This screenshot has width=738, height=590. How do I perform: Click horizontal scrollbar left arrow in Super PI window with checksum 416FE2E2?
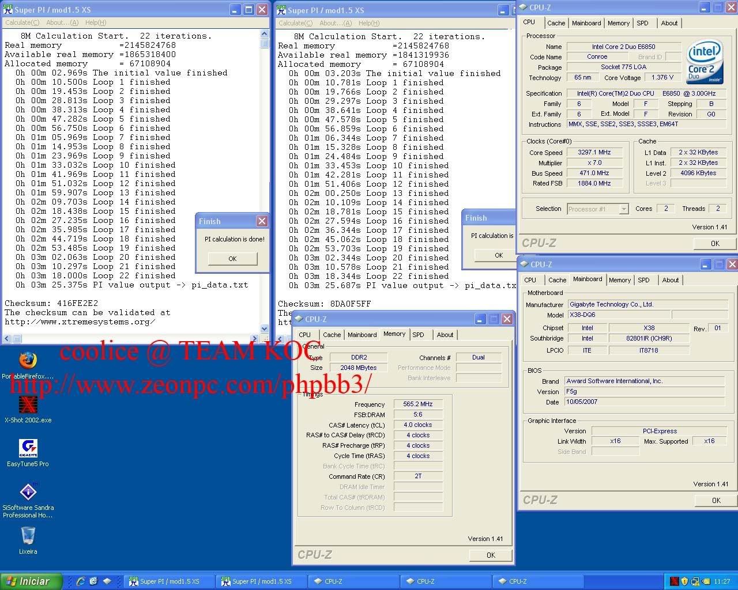point(7,339)
